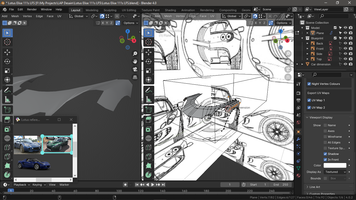This screenshot has height=200, width=356.
Task: Open Options dropdown in right viewport
Action: [x=284, y=23]
